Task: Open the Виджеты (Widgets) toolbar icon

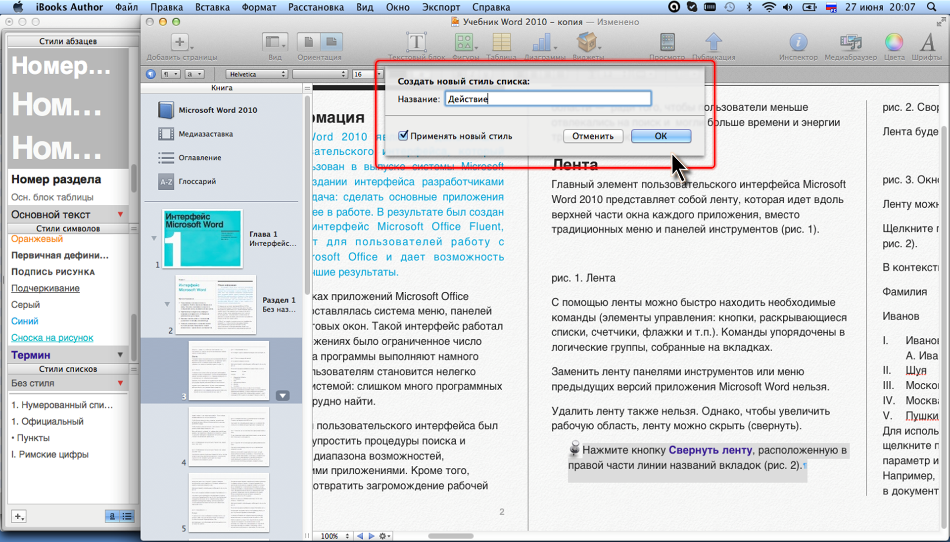Action: (x=587, y=42)
